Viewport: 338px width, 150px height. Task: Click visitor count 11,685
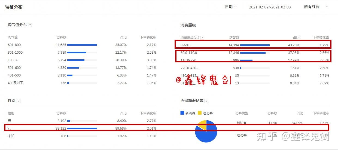click(x=61, y=45)
